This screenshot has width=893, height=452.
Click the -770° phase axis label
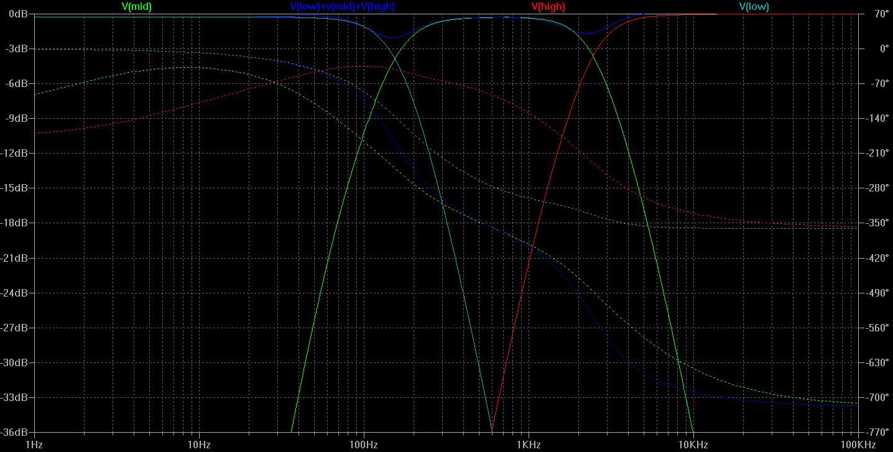pyautogui.click(x=876, y=431)
